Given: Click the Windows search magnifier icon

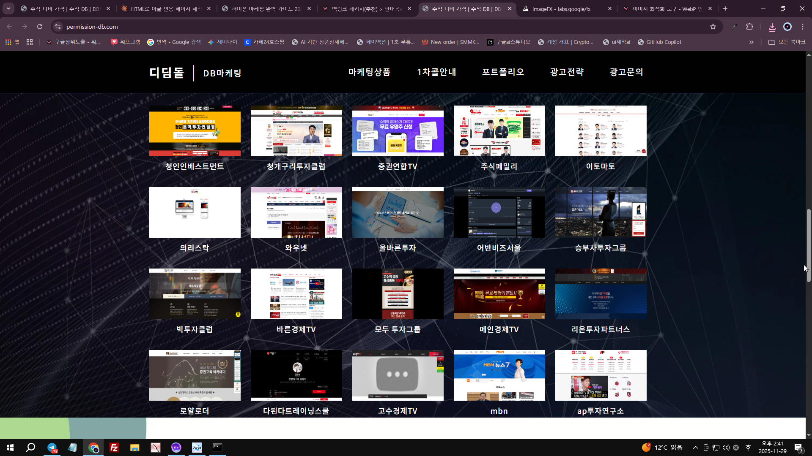Looking at the screenshot, I should 30,448.
